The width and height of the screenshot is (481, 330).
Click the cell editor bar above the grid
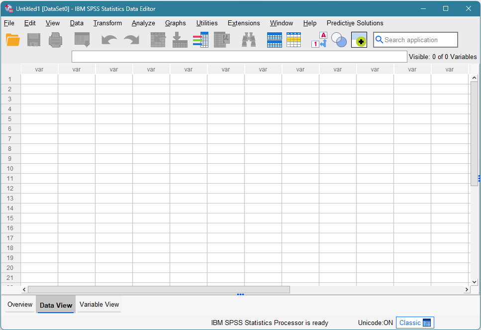[x=239, y=57]
